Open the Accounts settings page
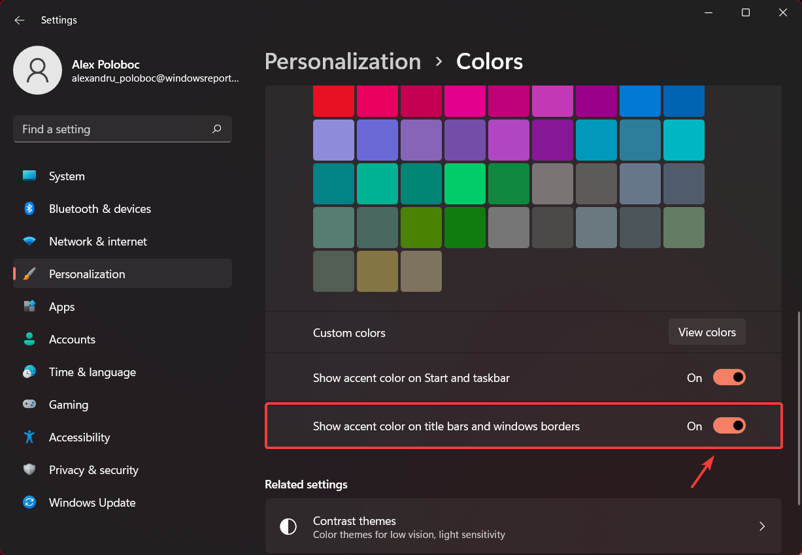Screen dimensions: 802x555 [x=72, y=340]
